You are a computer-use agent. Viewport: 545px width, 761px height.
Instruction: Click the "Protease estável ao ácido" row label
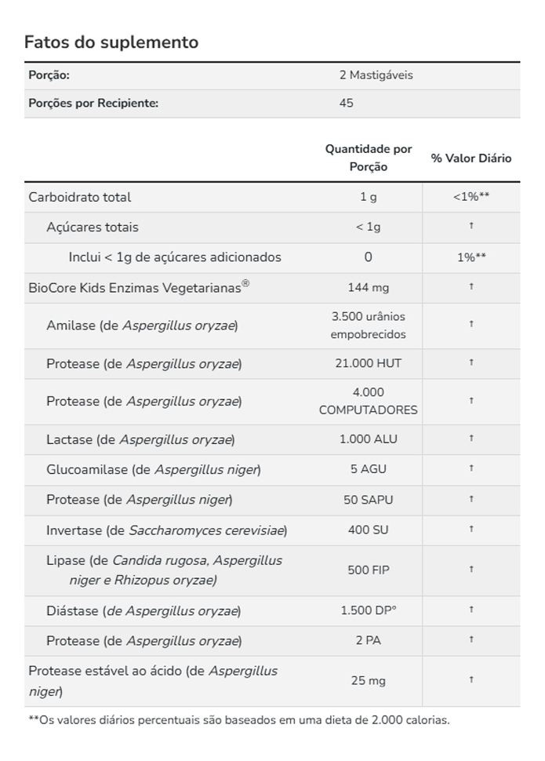(x=153, y=680)
